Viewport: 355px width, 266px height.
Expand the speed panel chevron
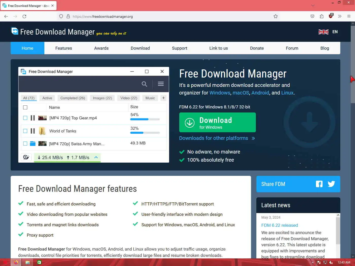coord(96,157)
